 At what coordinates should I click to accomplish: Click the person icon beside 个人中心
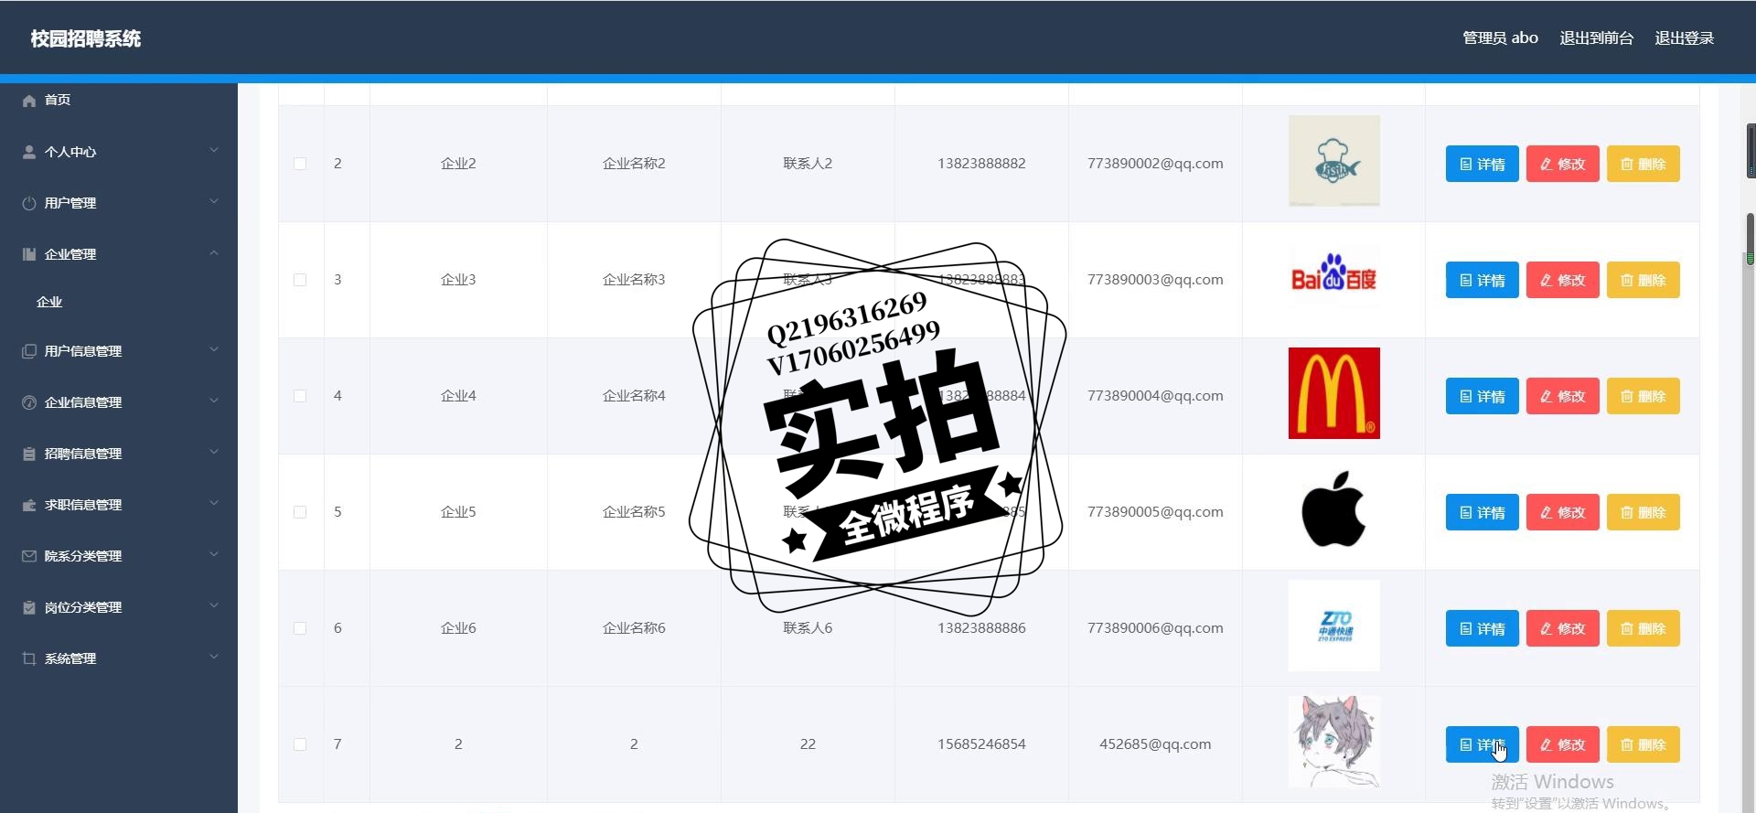(x=29, y=152)
